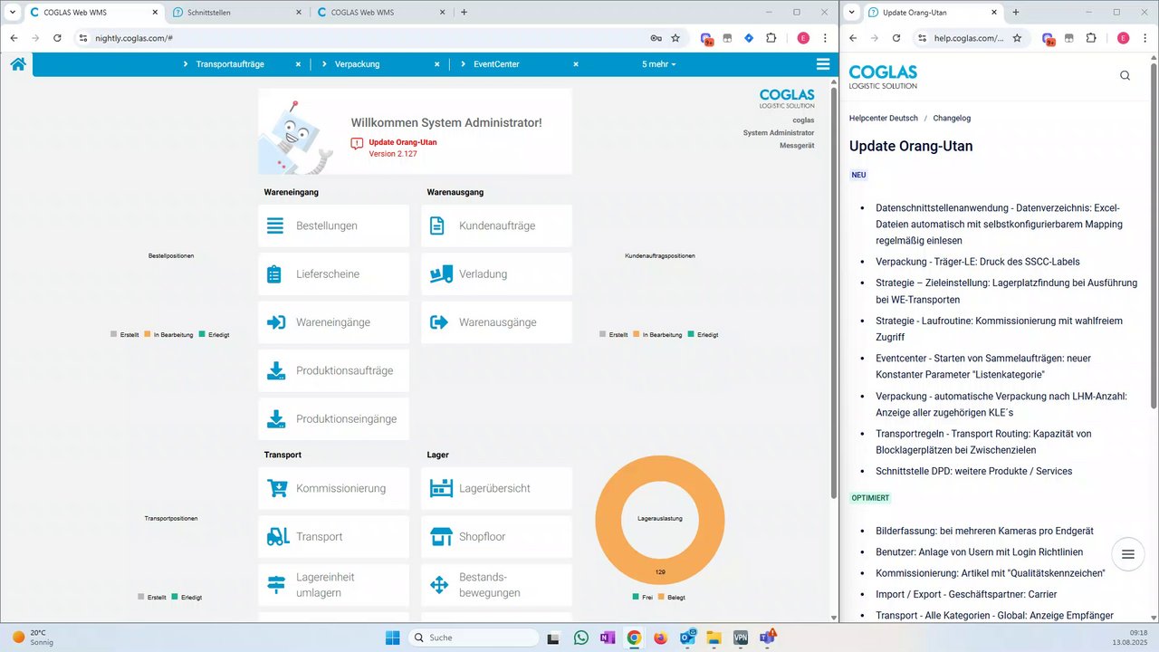Toggle the Frei legend under Lagerauslastung
Image resolution: width=1159 pixels, height=652 pixels.
coord(642,597)
